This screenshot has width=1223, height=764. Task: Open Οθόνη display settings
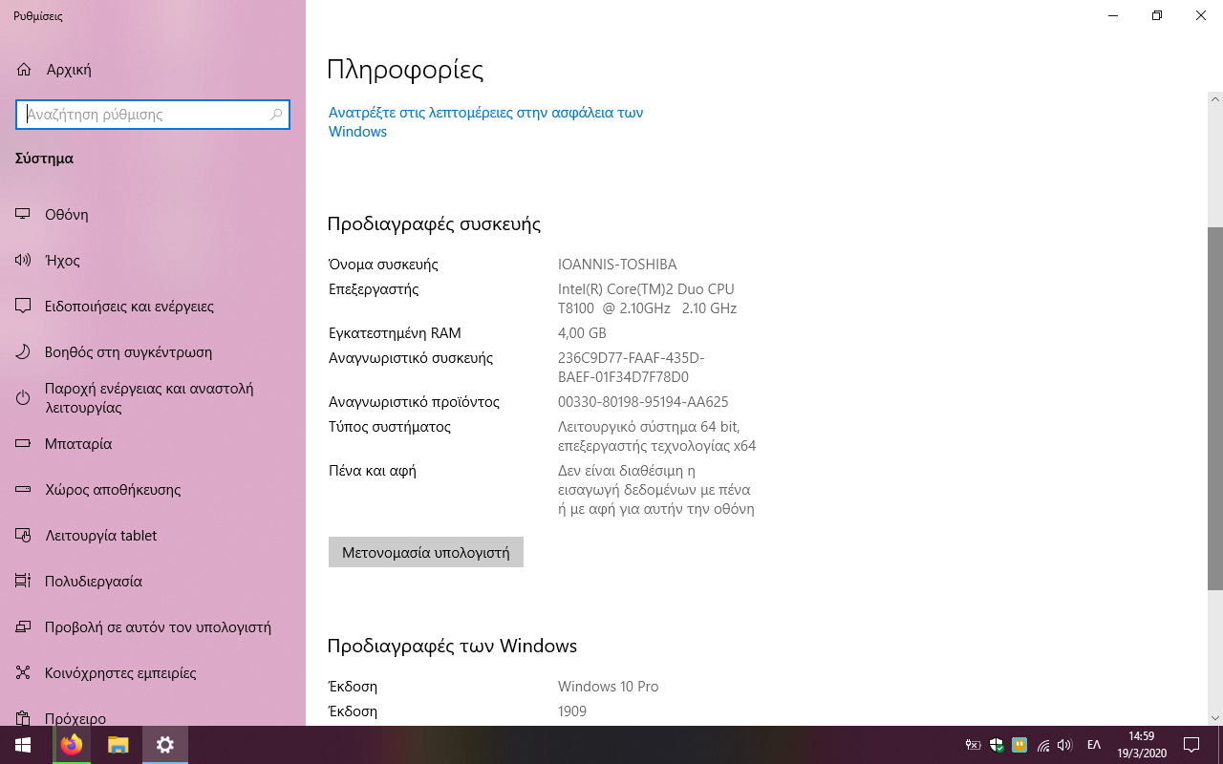pos(67,215)
